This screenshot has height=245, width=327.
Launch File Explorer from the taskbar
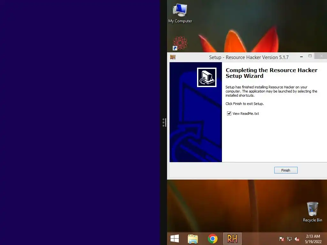(193, 239)
